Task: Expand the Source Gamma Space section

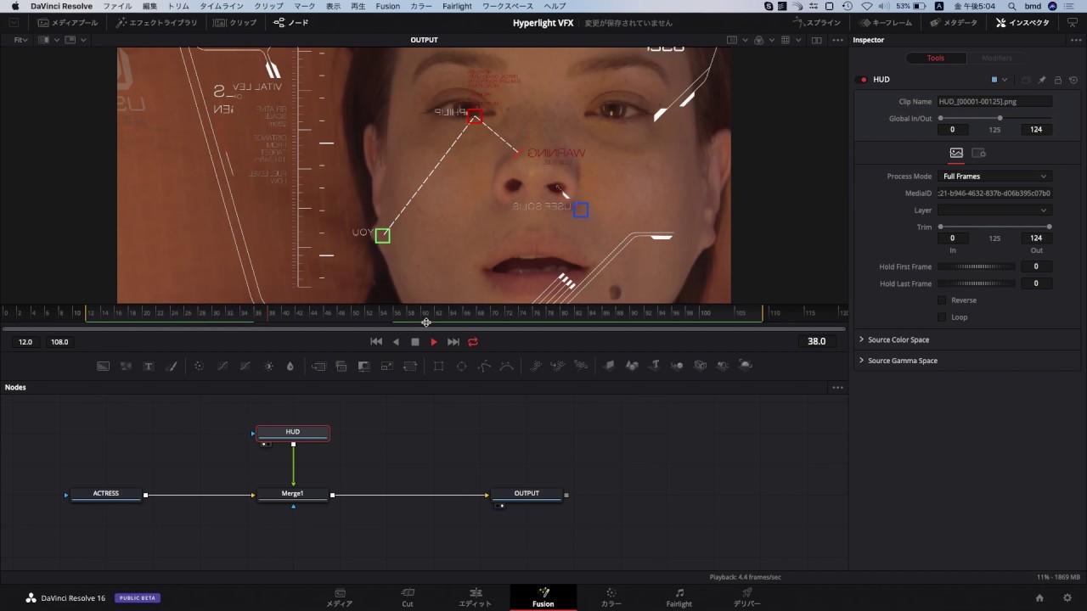Action: (x=902, y=360)
